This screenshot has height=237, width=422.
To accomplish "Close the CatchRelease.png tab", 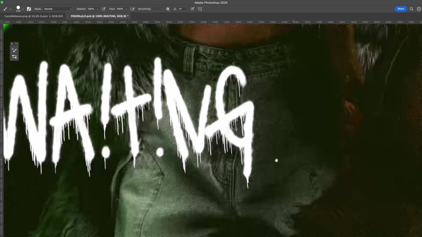I will click(2, 16).
